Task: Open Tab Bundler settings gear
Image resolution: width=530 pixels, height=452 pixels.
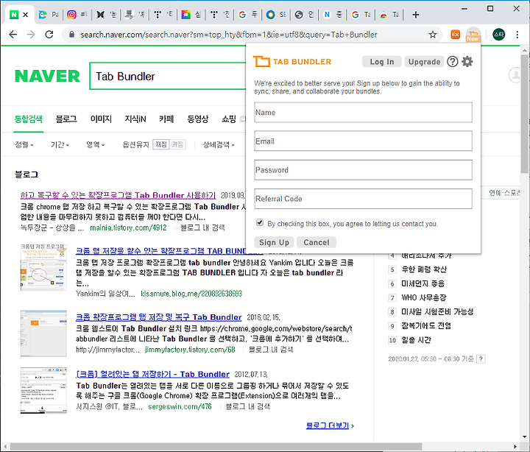Action: click(x=467, y=62)
